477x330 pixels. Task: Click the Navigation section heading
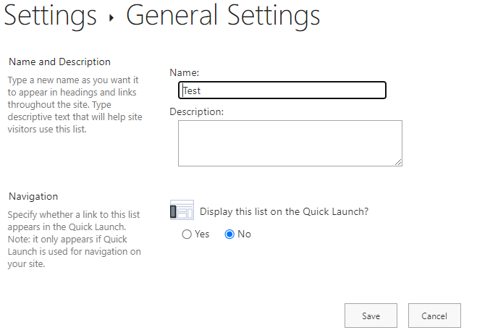33,196
